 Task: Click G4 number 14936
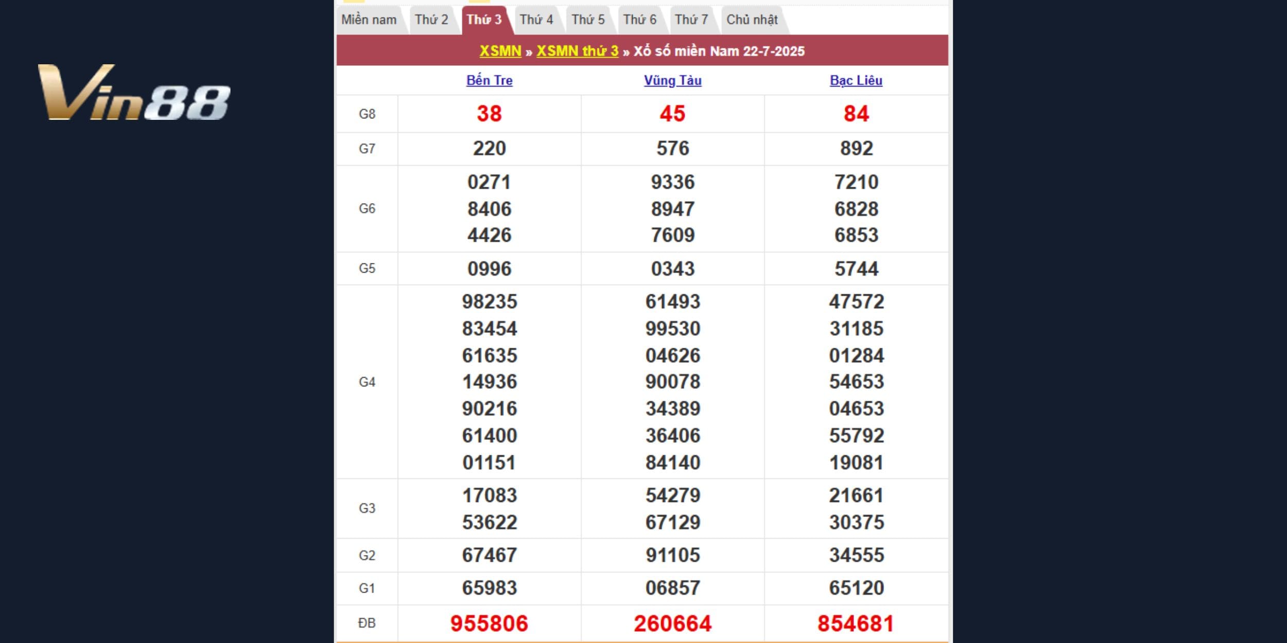(x=489, y=382)
